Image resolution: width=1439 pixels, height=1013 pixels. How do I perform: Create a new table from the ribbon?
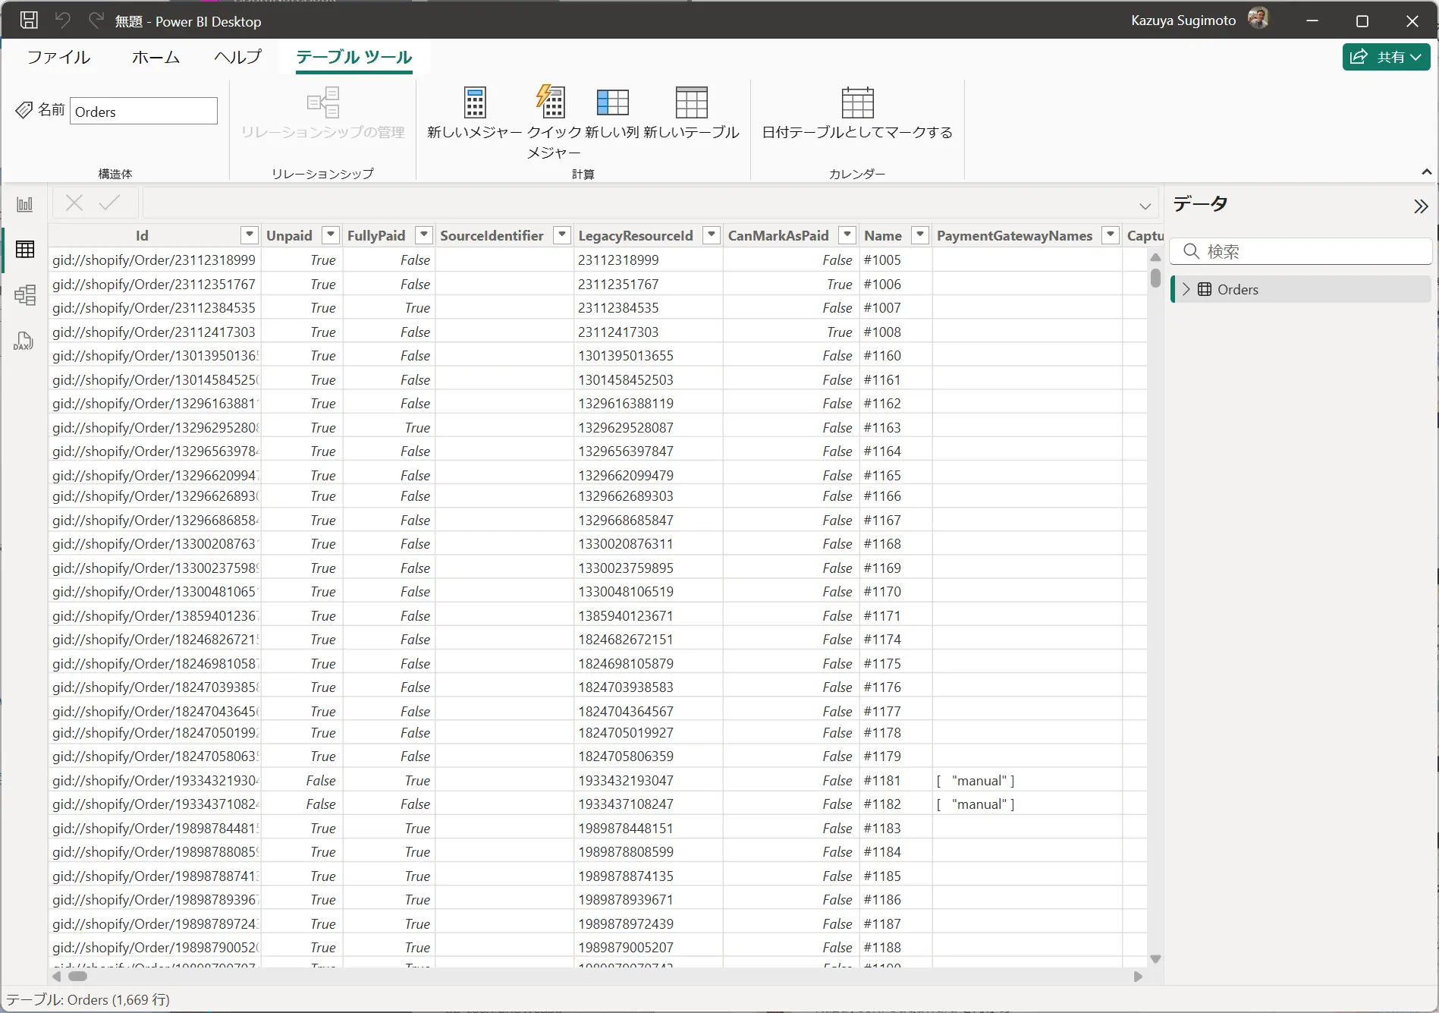pos(691,103)
